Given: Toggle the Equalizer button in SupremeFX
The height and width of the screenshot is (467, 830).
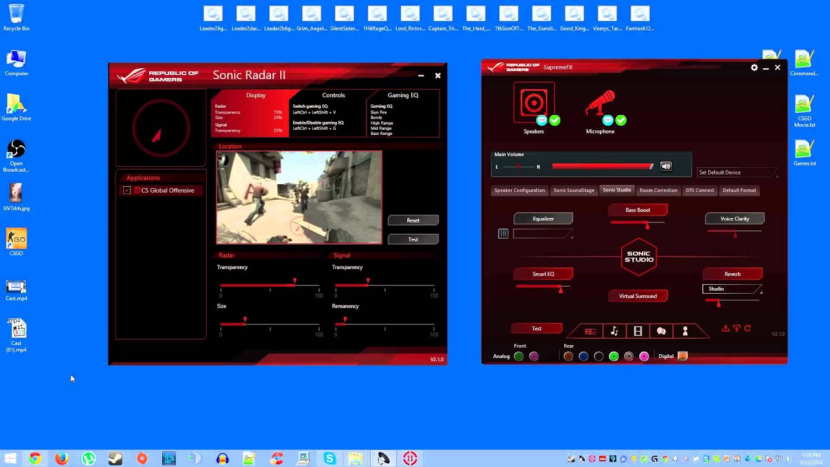Looking at the screenshot, I should pyautogui.click(x=543, y=219).
